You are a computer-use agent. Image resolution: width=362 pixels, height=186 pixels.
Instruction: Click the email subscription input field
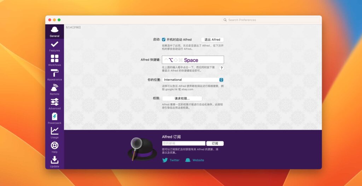pyautogui.click(x=183, y=143)
